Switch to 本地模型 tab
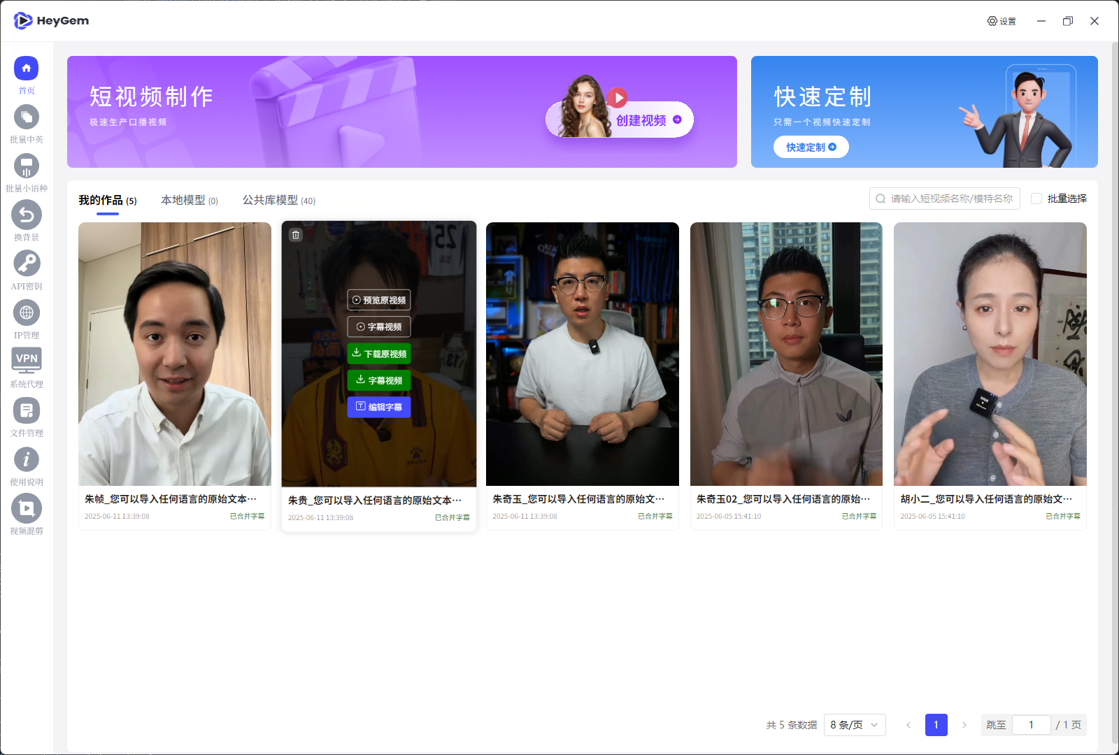The image size is (1119, 755). click(x=190, y=201)
